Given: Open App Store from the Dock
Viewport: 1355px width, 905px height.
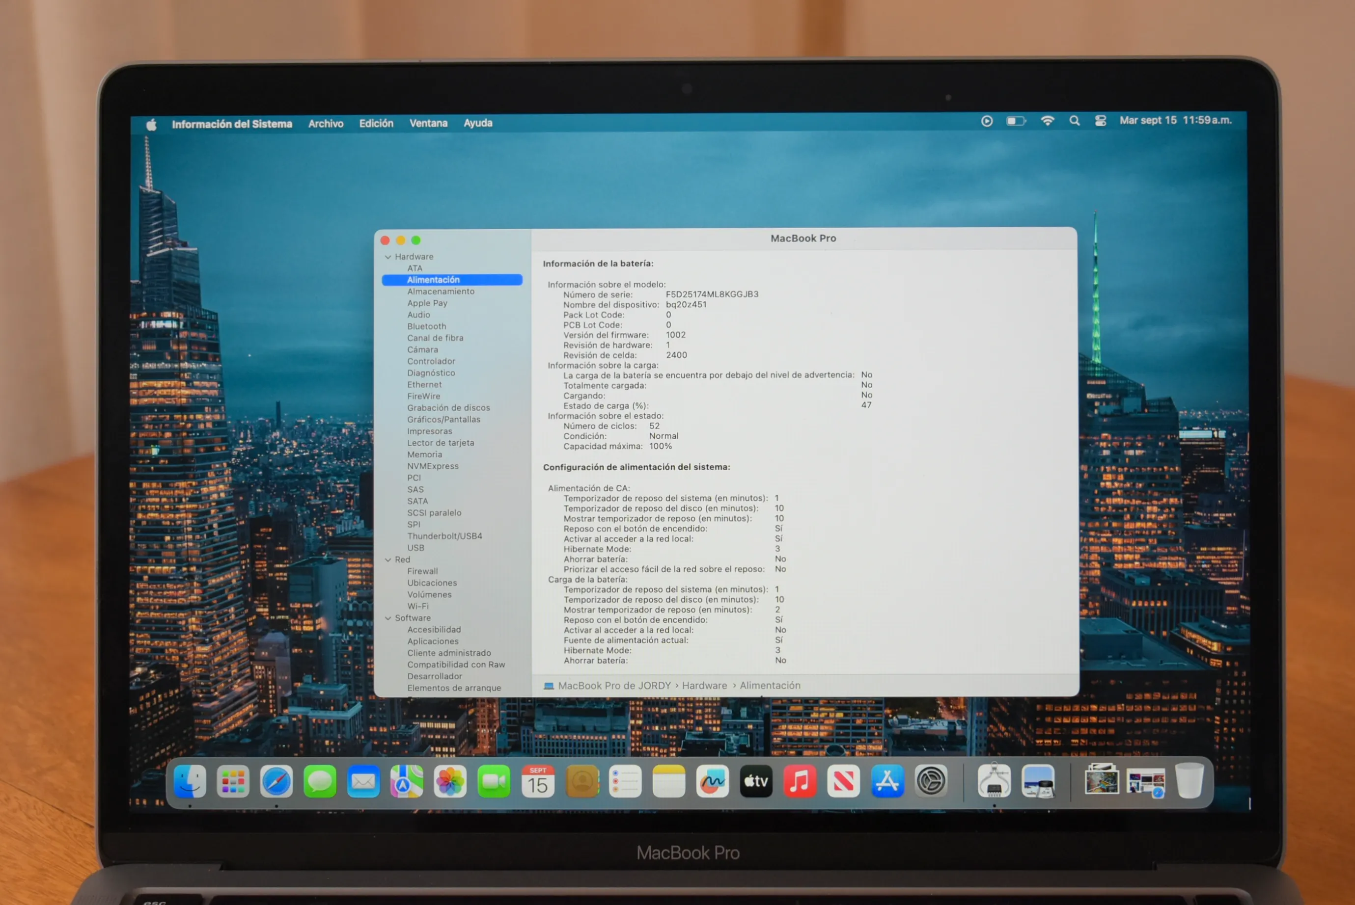Looking at the screenshot, I should point(887,781).
